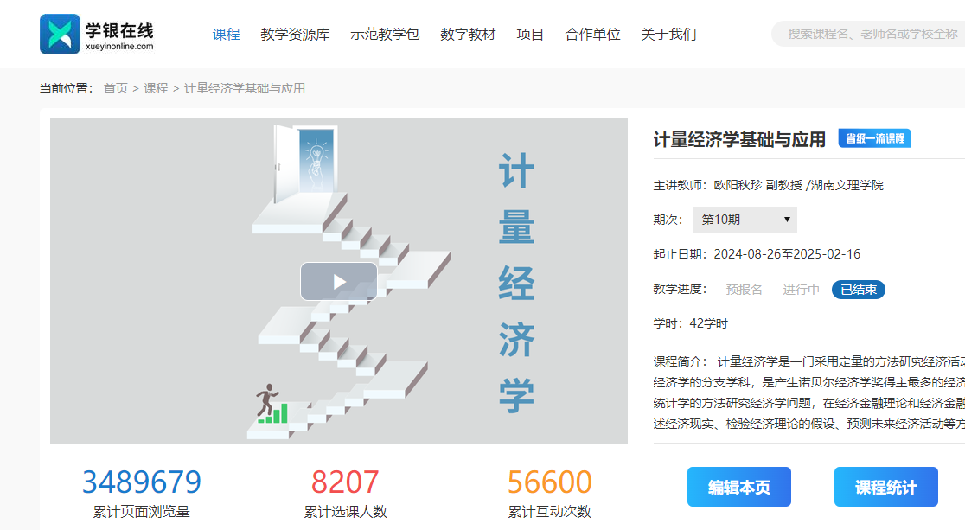Go to 示范教学包 page
The image size is (965, 530).
(385, 35)
